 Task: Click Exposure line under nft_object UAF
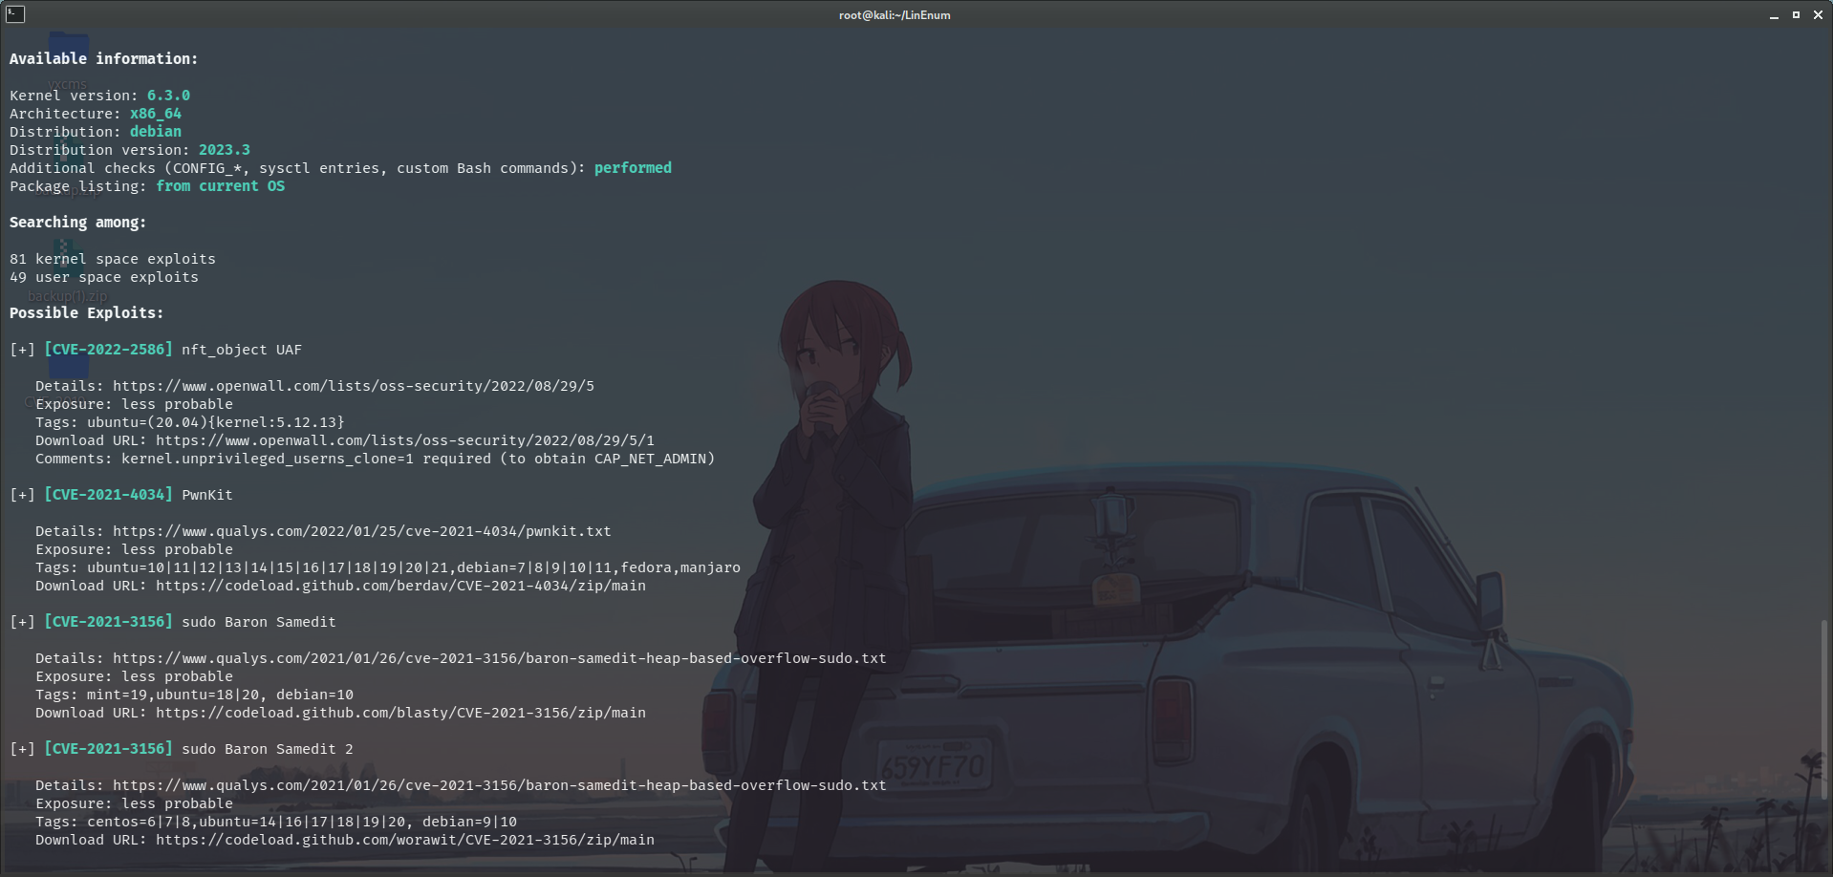[134, 404]
